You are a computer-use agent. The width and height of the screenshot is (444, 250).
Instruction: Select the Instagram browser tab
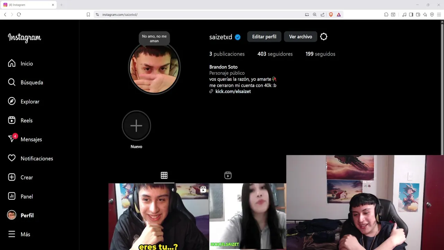[x=28, y=5]
